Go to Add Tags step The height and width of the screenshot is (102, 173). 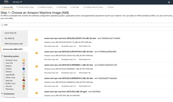click(x=75, y=7)
